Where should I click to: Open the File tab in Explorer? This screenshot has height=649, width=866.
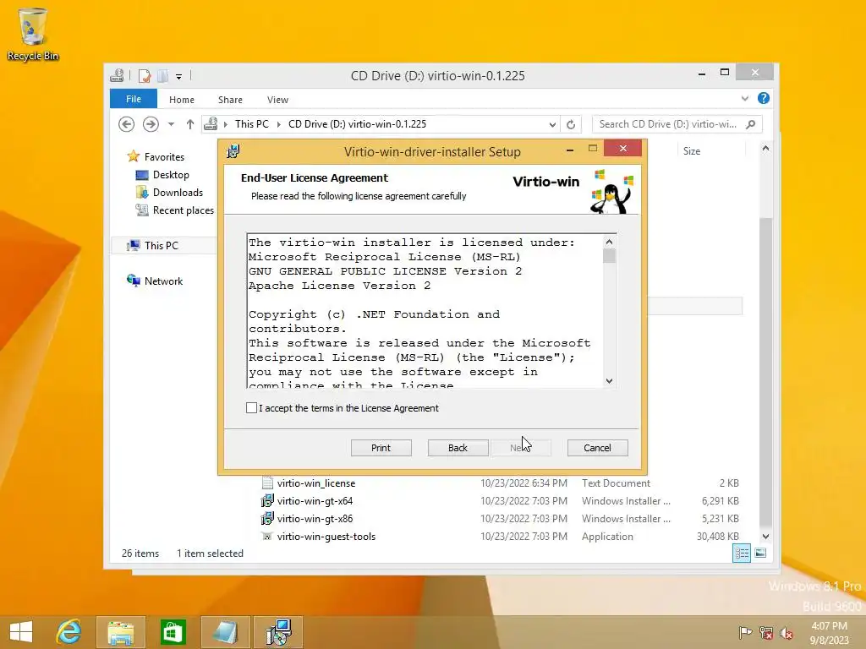pos(134,99)
